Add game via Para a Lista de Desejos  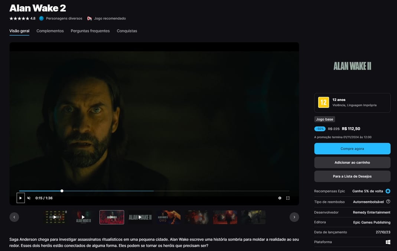tap(352, 176)
